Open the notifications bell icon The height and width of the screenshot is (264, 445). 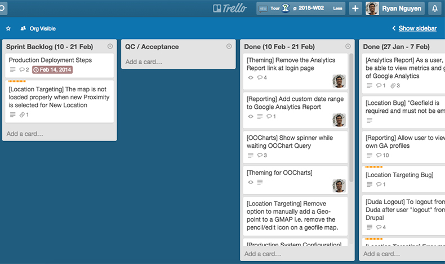coord(435,8)
